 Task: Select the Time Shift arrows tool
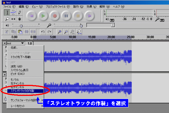click(13, 19)
